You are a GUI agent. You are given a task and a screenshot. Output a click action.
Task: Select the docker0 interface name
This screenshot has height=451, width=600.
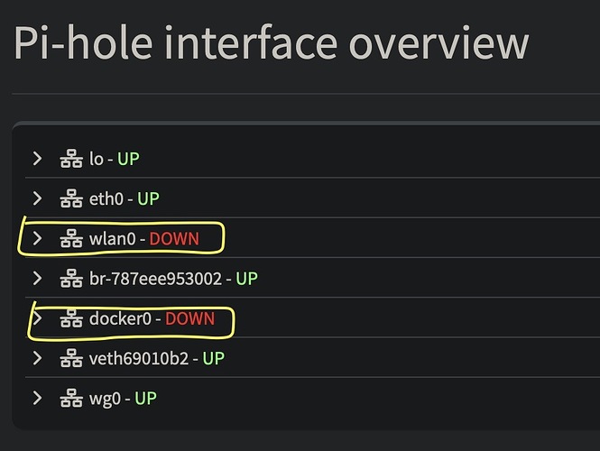click(x=120, y=318)
